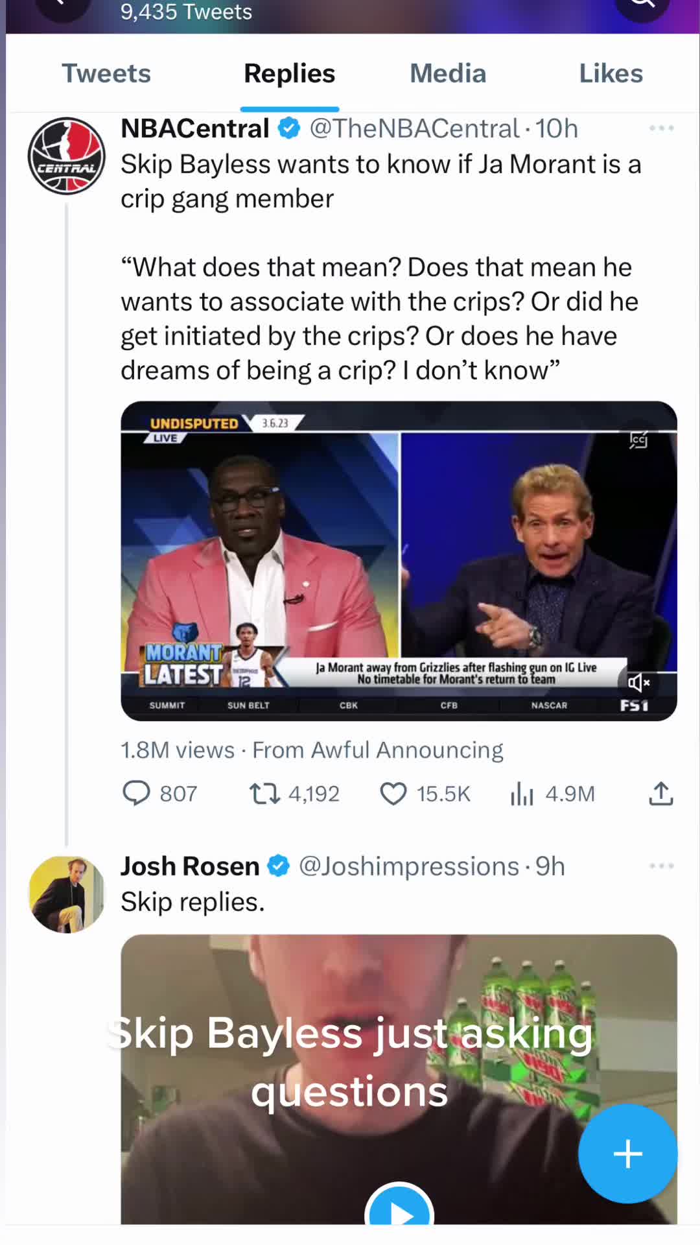Compose a new tweet with plus button
The height and width of the screenshot is (1245, 700).
tap(627, 1154)
